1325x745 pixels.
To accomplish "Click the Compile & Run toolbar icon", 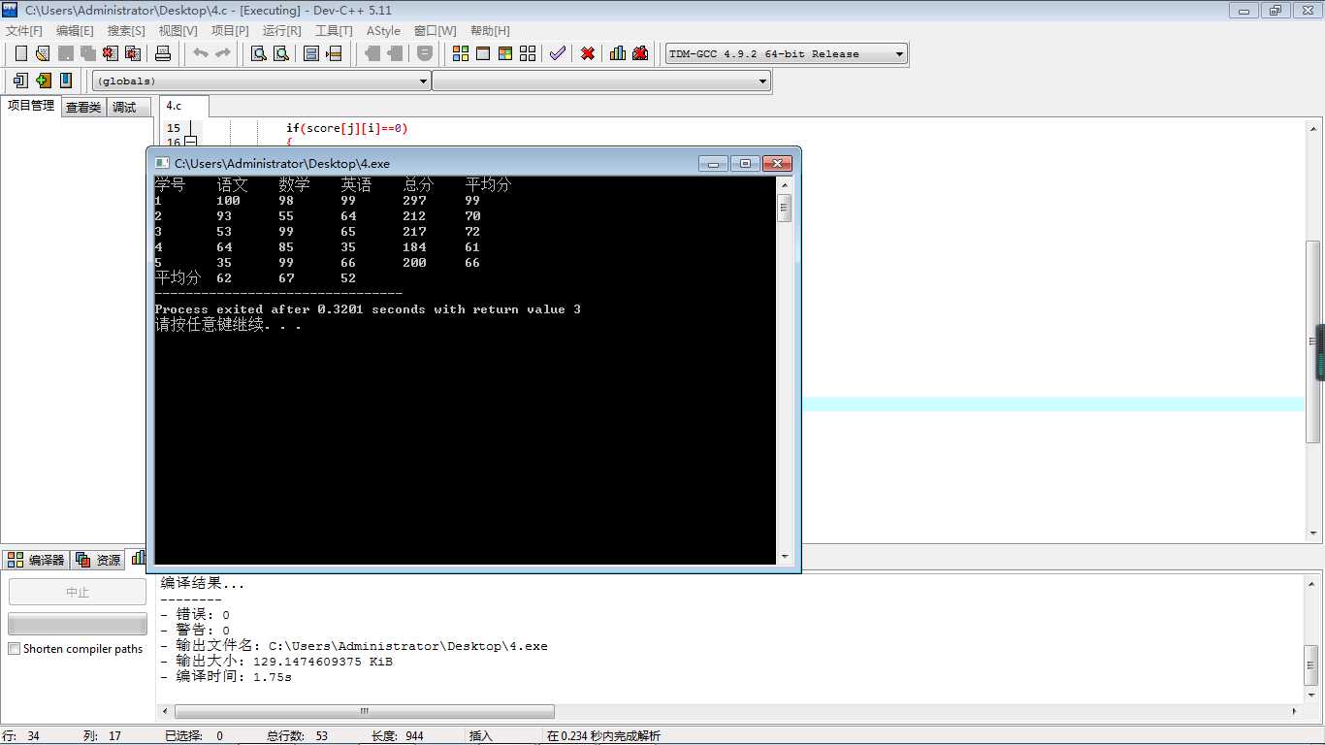I will pyautogui.click(x=505, y=53).
